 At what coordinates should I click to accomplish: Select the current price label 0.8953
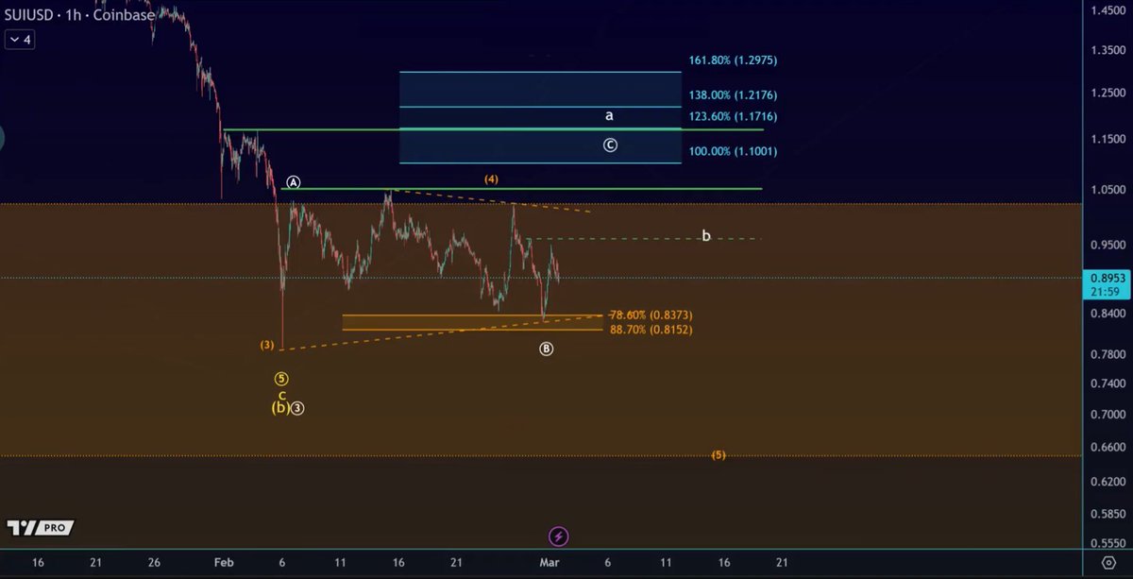coord(1108,278)
